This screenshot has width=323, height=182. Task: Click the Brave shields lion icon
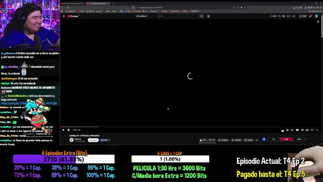click(x=241, y=8)
